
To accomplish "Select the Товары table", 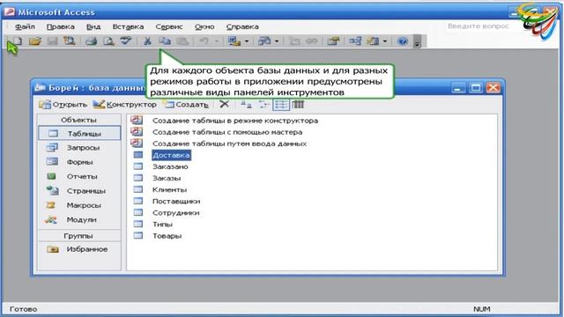I will point(167,236).
